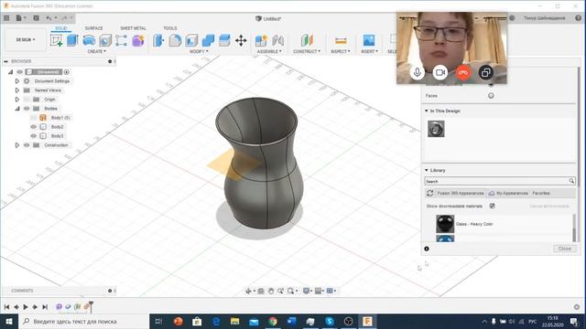Select the SOLID tab

click(61, 28)
